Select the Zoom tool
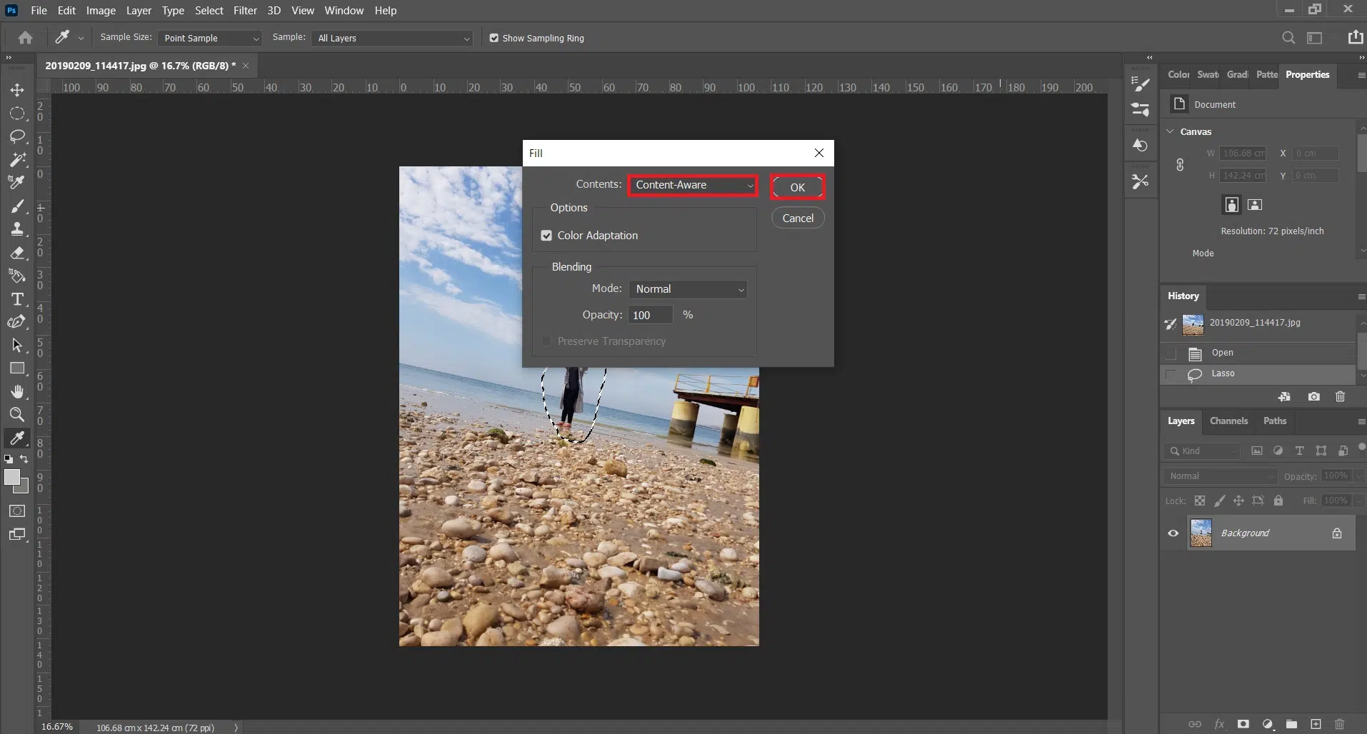This screenshot has height=734, width=1367. (17, 415)
